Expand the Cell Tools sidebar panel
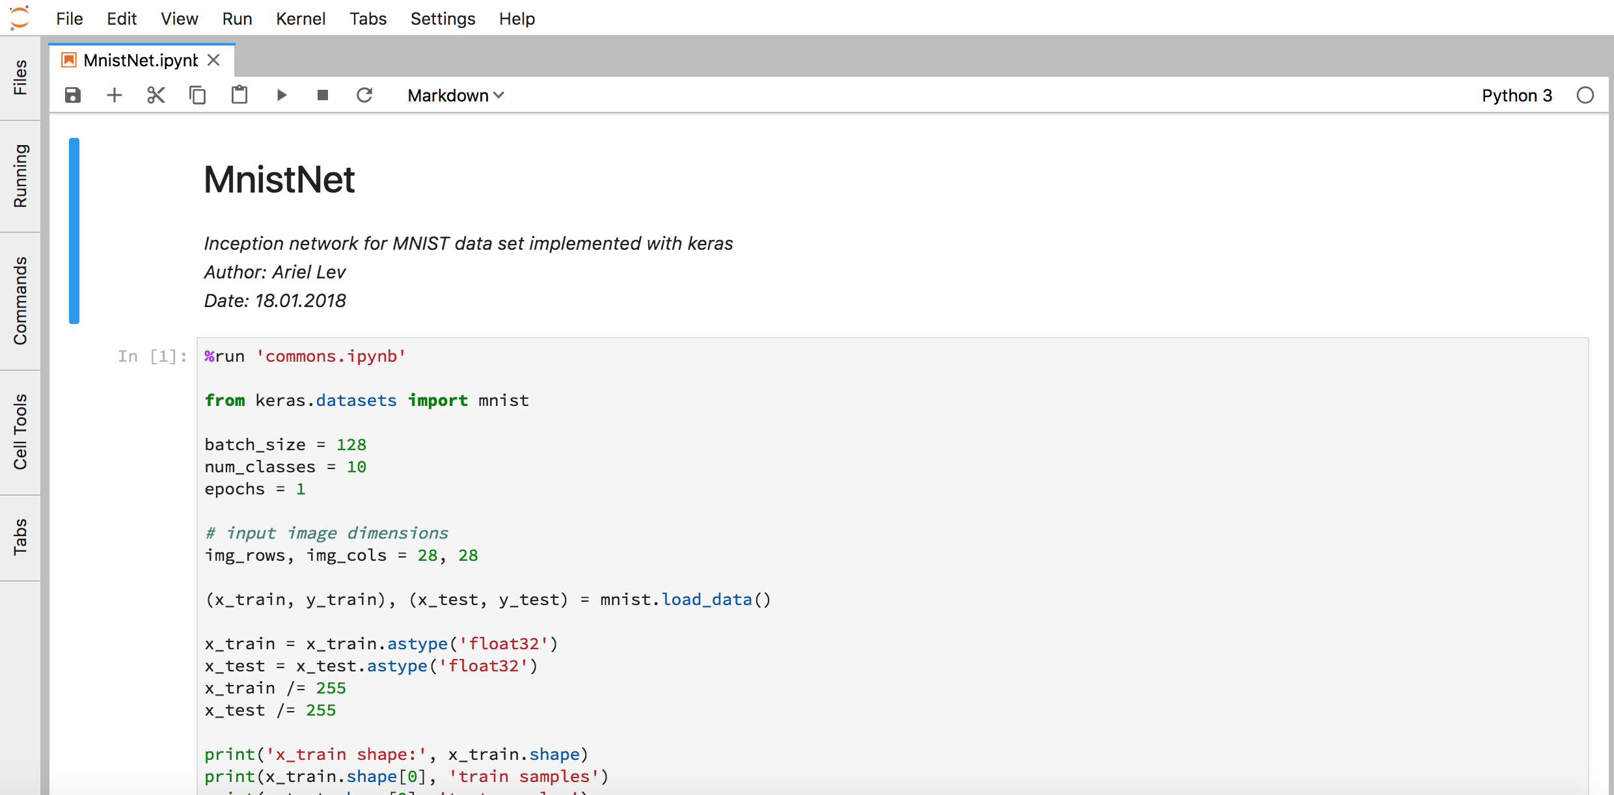 [x=20, y=432]
